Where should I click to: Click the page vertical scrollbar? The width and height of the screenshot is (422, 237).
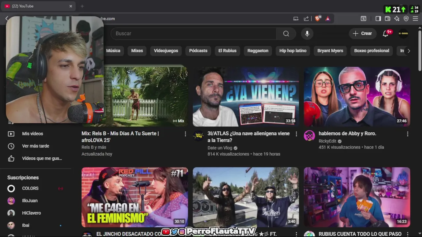420,51
